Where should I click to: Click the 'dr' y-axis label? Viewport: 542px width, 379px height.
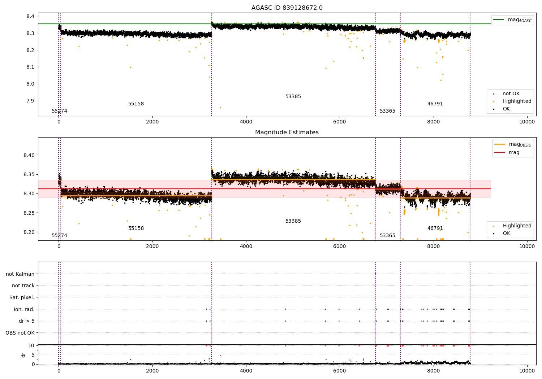tap(23, 355)
